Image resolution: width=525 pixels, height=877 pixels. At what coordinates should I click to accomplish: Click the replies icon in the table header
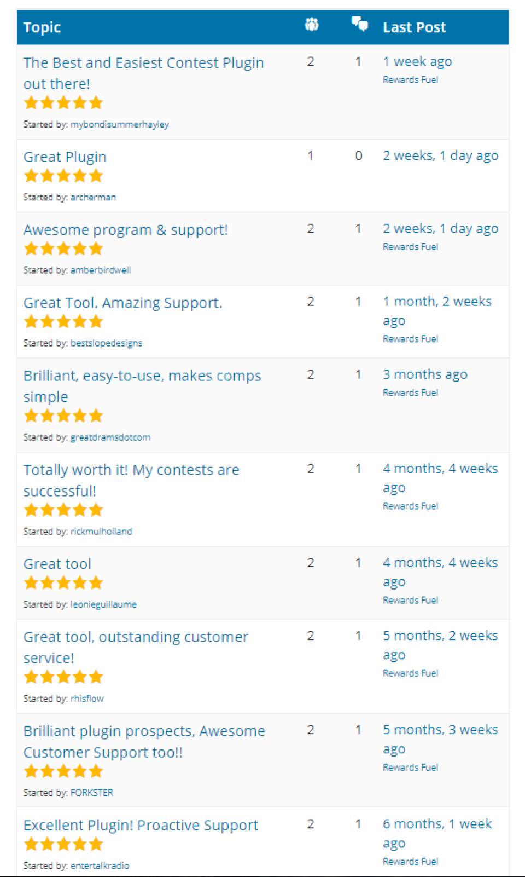point(359,25)
